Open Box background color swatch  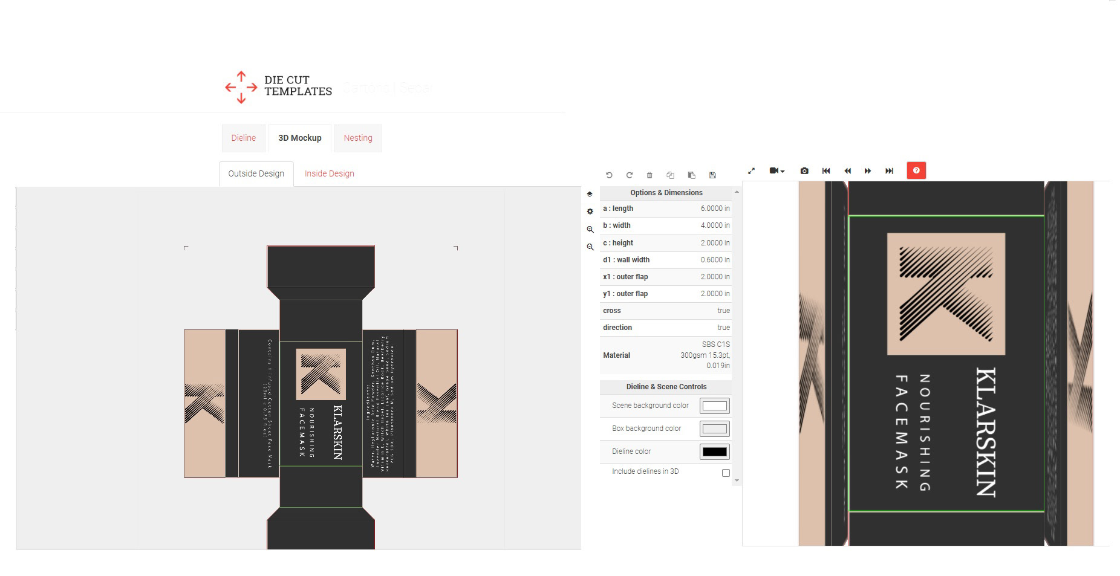[x=715, y=429]
